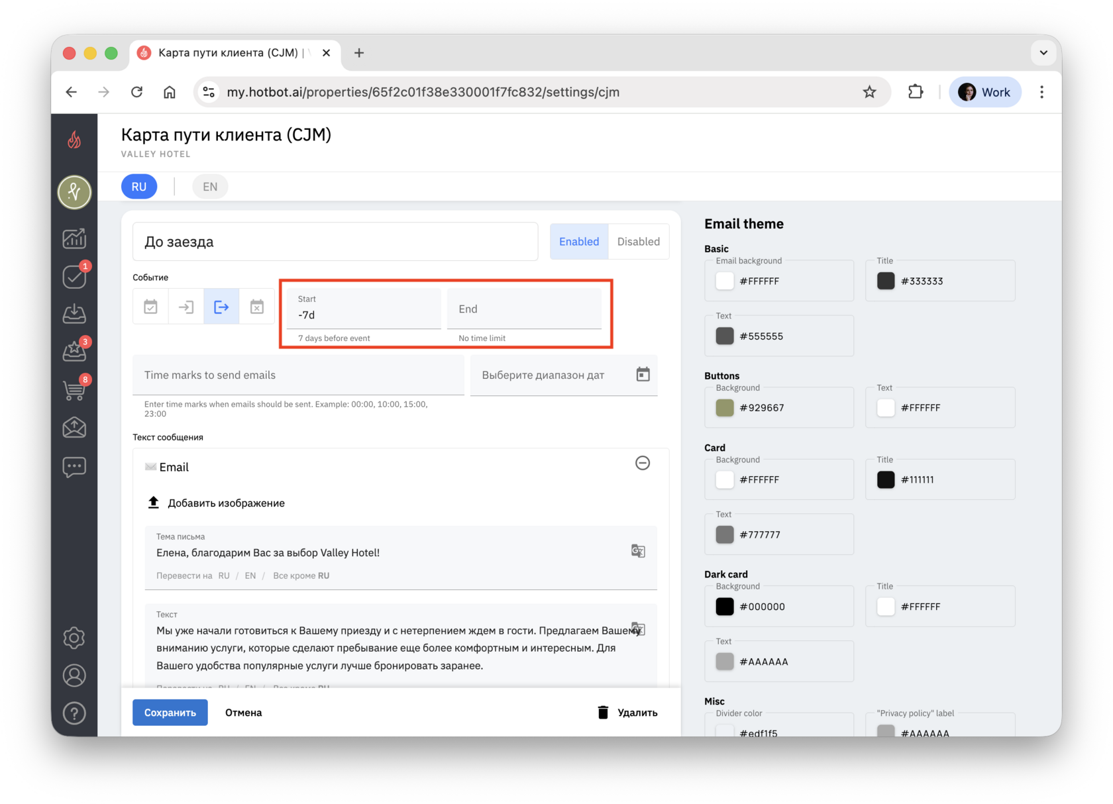Open a new browser tab

point(359,53)
